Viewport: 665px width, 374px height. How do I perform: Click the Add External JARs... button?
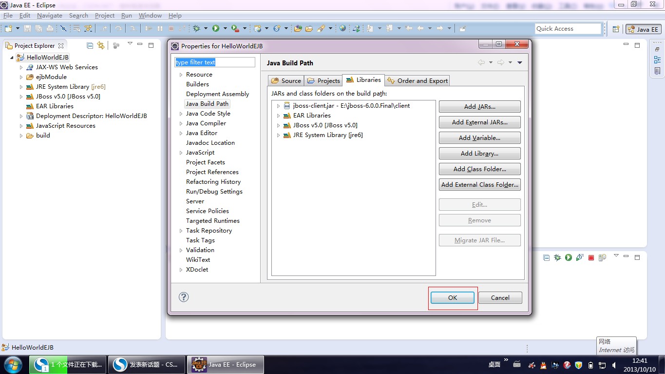coord(480,122)
